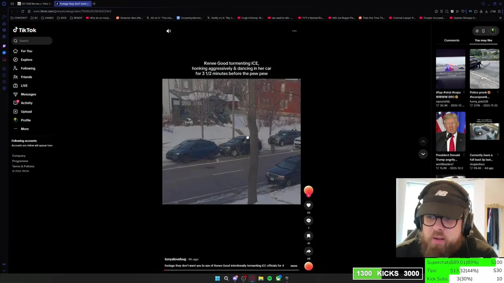Open KICK bookmarks folder

coord(61,18)
